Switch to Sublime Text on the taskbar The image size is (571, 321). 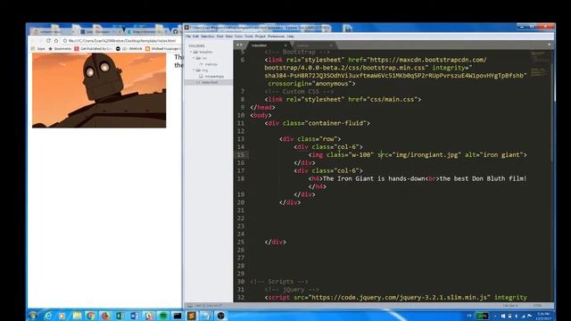click(x=192, y=316)
